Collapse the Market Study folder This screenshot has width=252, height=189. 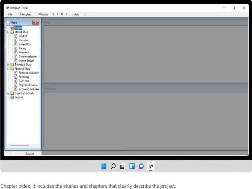8,32
